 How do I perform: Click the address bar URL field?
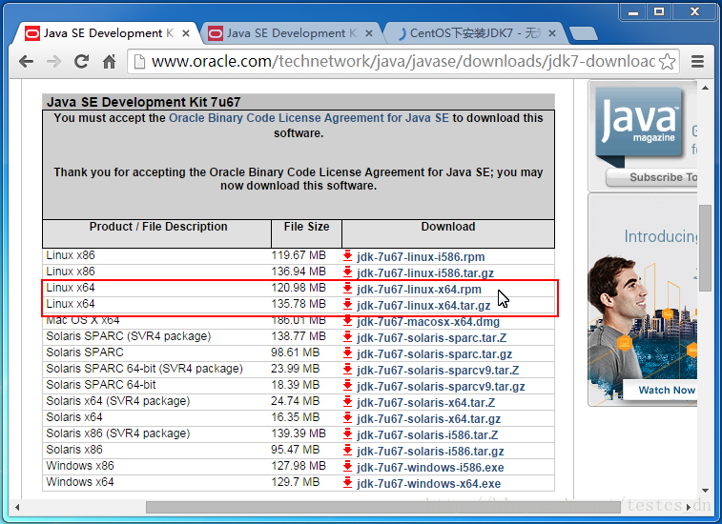(x=402, y=61)
